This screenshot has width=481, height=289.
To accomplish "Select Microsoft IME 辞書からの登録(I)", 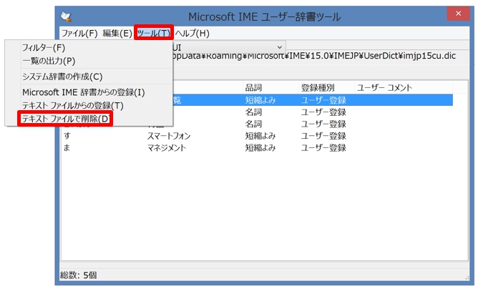I will tap(84, 92).
